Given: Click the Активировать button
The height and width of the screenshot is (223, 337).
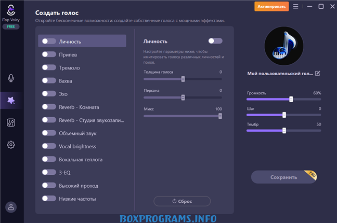Looking at the screenshot, I should [x=271, y=6].
